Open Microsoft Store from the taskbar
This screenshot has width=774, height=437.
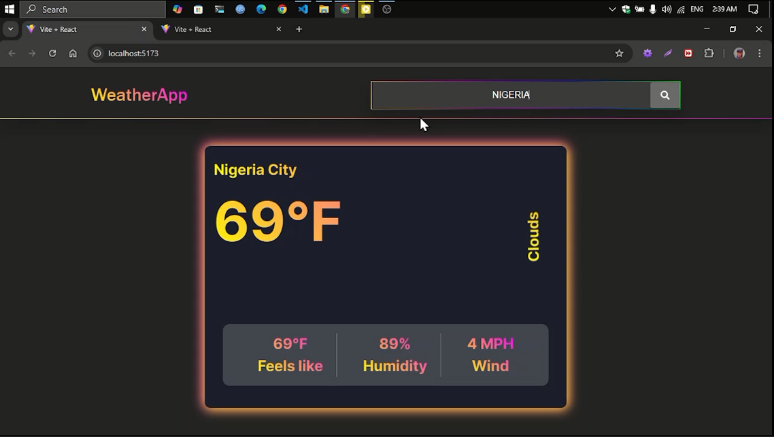point(198,9)
